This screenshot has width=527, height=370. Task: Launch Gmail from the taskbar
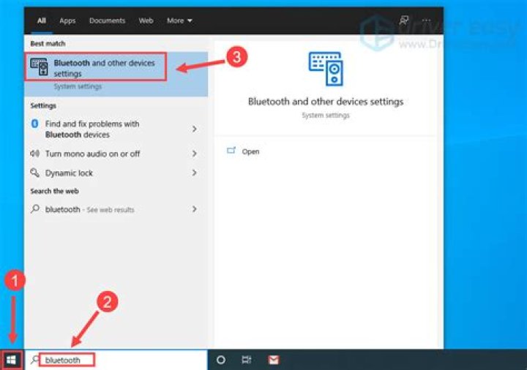[x=273, y=360]
